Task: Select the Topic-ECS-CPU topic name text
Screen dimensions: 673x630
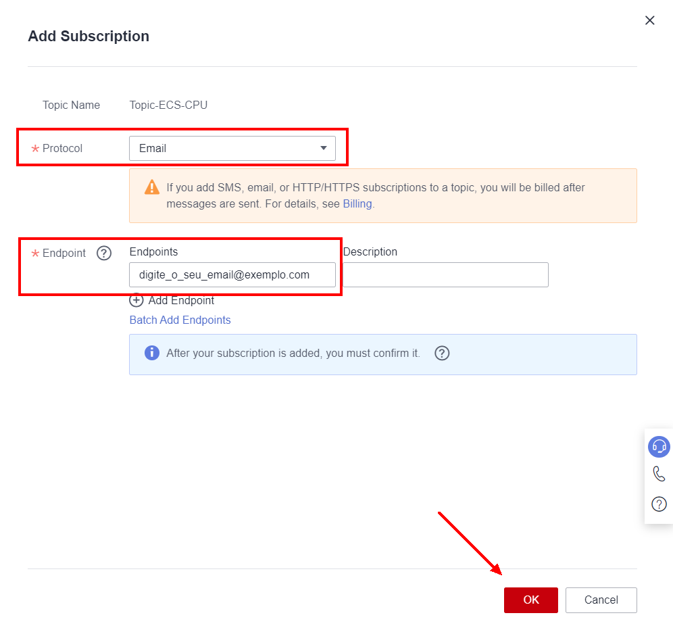Action: [x=168, y=105]
